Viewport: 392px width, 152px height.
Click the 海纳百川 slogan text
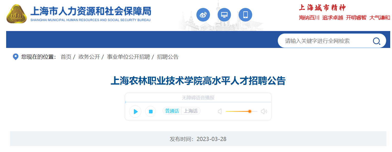309,18
